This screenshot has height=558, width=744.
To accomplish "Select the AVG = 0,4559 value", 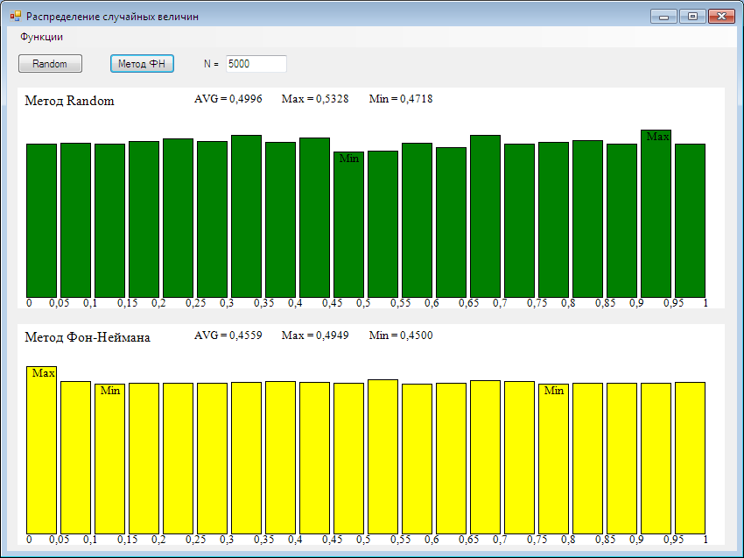I will [x=228, y=336].
